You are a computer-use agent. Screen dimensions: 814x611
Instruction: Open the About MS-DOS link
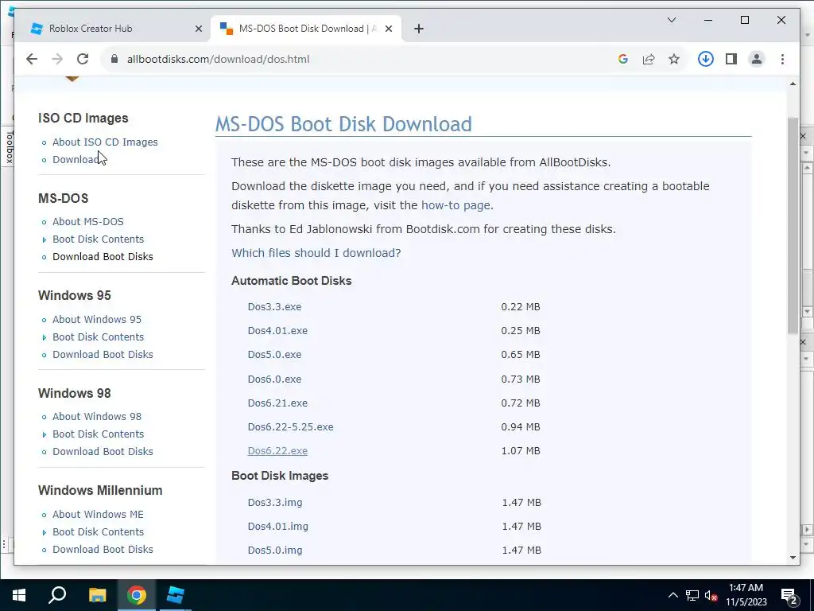coord(87,221)
